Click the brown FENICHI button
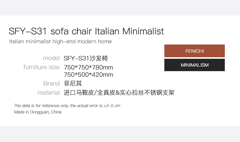The width and height of the screenshot is (240, 142). [194, 51]
